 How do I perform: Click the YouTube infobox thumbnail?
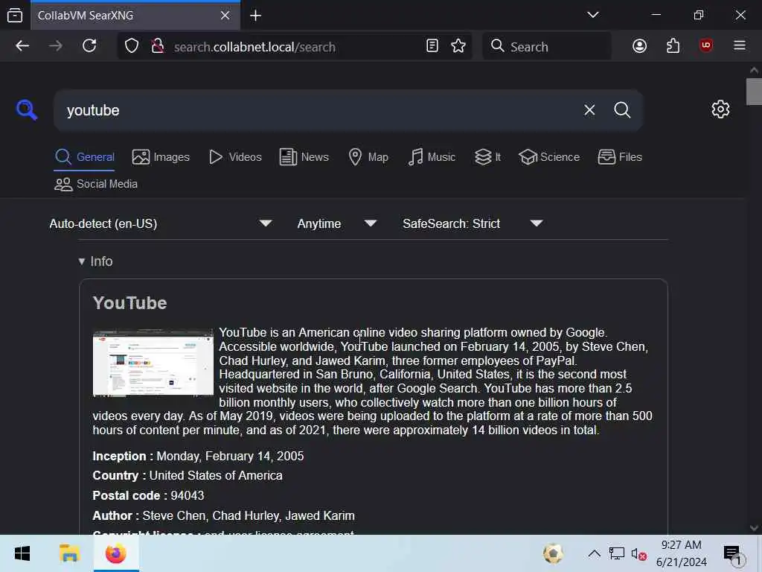153,363
